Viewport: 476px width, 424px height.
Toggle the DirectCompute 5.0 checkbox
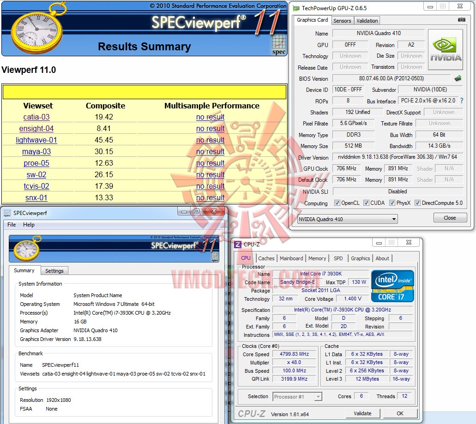coord(417,203)
